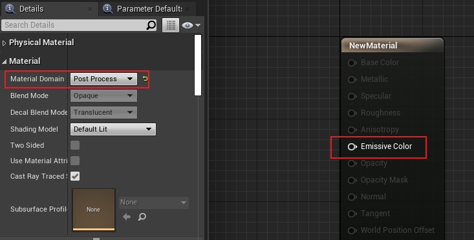The image size is (474, 240).
Task: Click the Base Color input pin
Action: 352,63
